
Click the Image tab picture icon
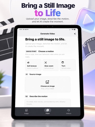coord(26,110)
